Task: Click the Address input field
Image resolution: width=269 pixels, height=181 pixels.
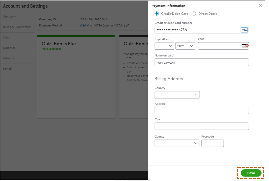Action: (201, 110)
